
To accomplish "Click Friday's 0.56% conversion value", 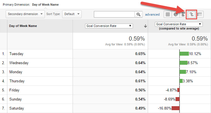I will click(140, 90).
